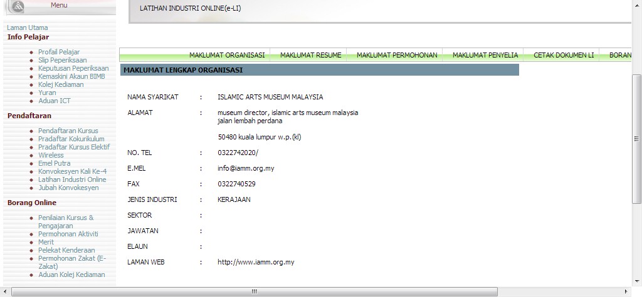Open the Wireless link
This screenshot has height=297, width=642.
pos(51,155)
